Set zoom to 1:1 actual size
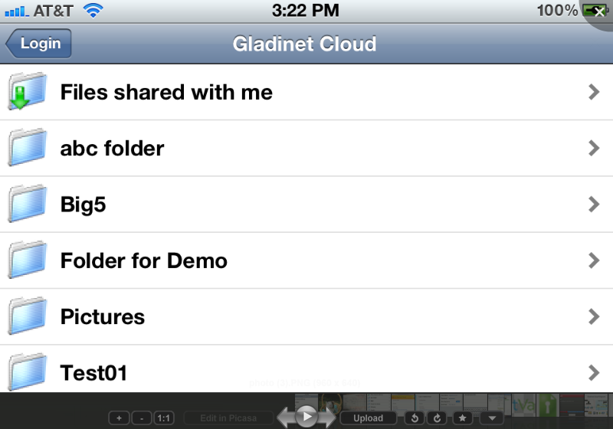This screenshot has height=429, width=613. point(164,418)
